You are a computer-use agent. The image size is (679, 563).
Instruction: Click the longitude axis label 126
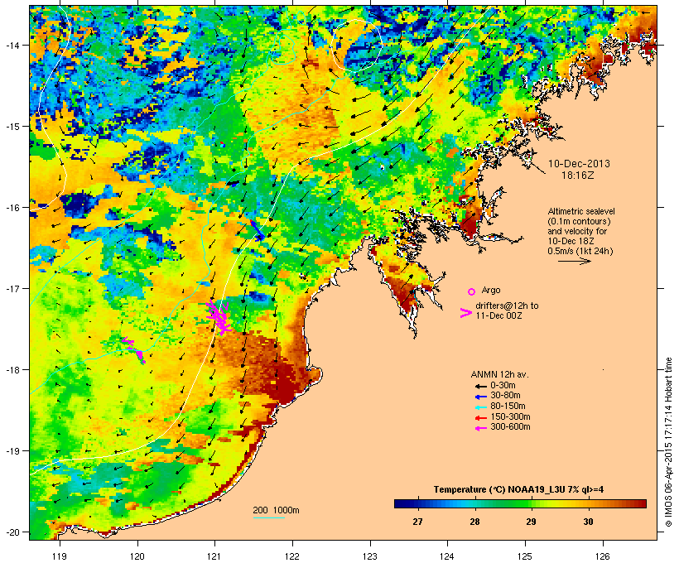(x=603, y=556)
